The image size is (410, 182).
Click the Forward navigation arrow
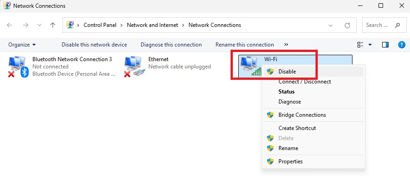[x=26, y=25]
